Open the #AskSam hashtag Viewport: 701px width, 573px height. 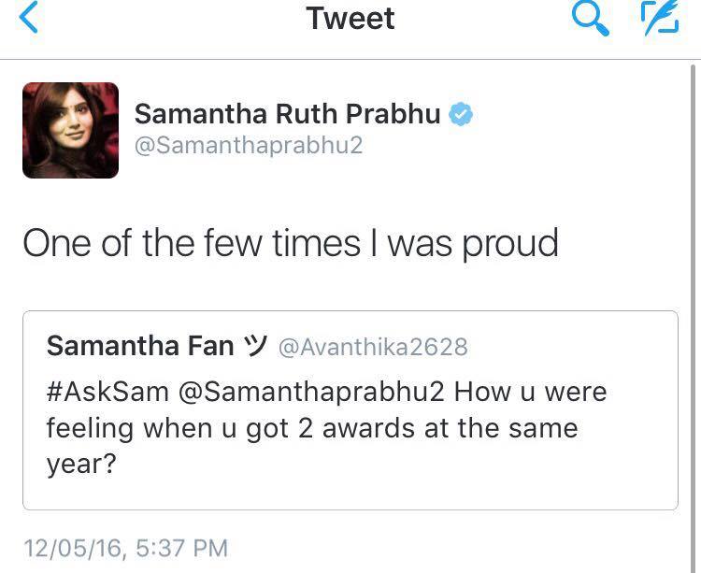coord(107,391)
